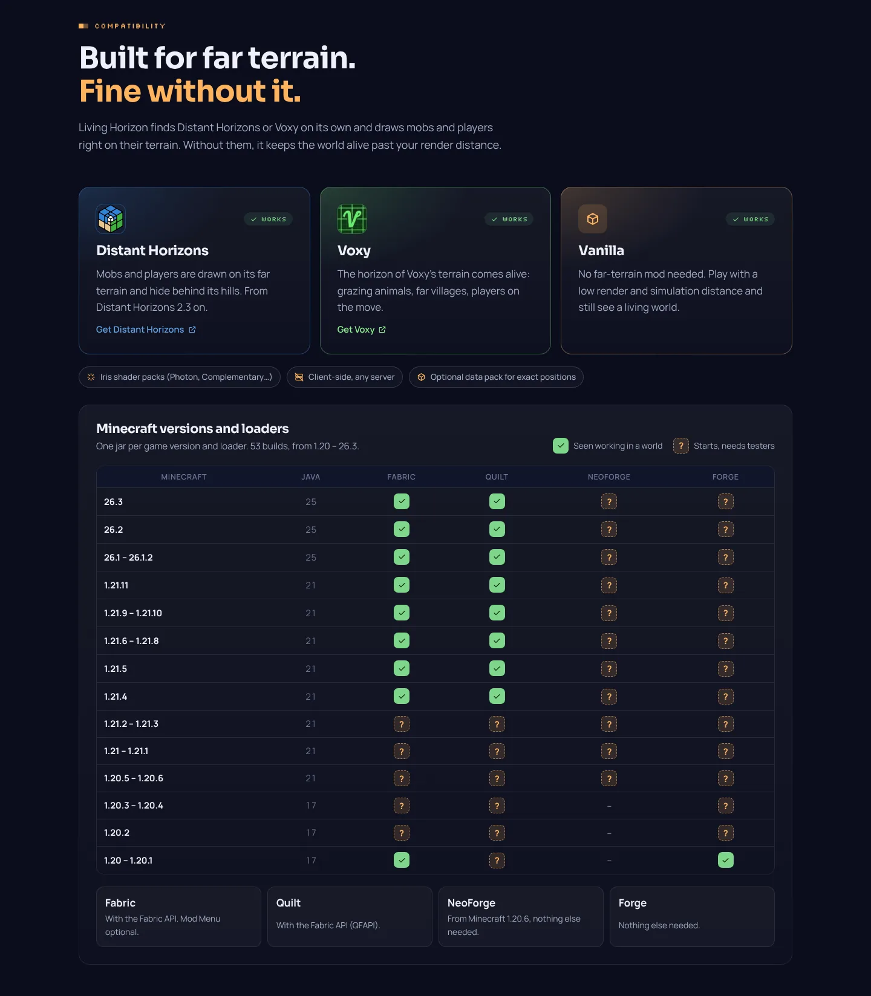The height and width of the screenshot is (996, 871).
Task: Select the Fabric loader info card
Action: [x=178, y=917]
